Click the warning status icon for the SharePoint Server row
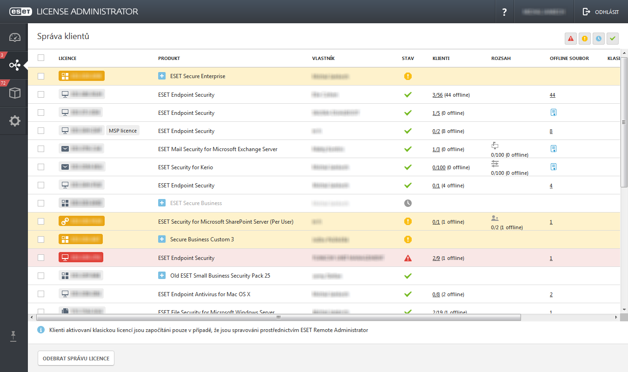The width and height of the screenshot is (628, 372). click(408, 221)
